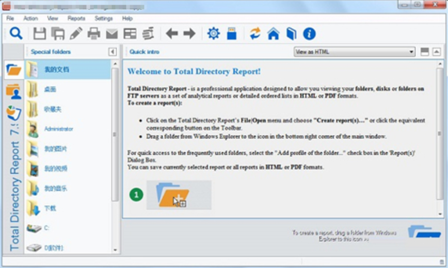Select the 我的图片 folder
The width and height of the screenshot is (448, 268).
[x=68, y=149]
